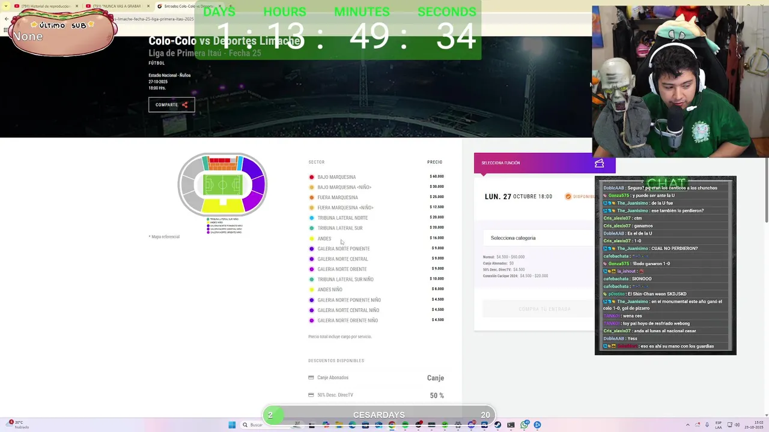Screen dimensions: 769x432
Task: Click the volume icon in system tray
Action: tap(737, 425)
